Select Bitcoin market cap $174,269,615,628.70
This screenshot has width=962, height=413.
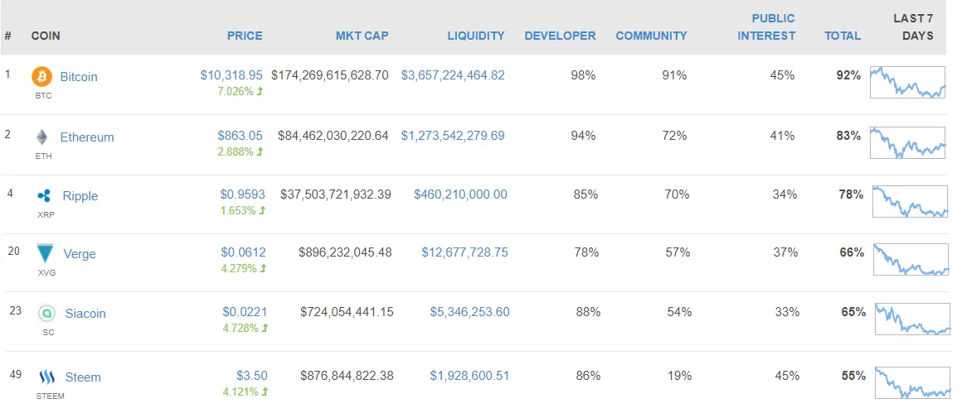point(330,75)
